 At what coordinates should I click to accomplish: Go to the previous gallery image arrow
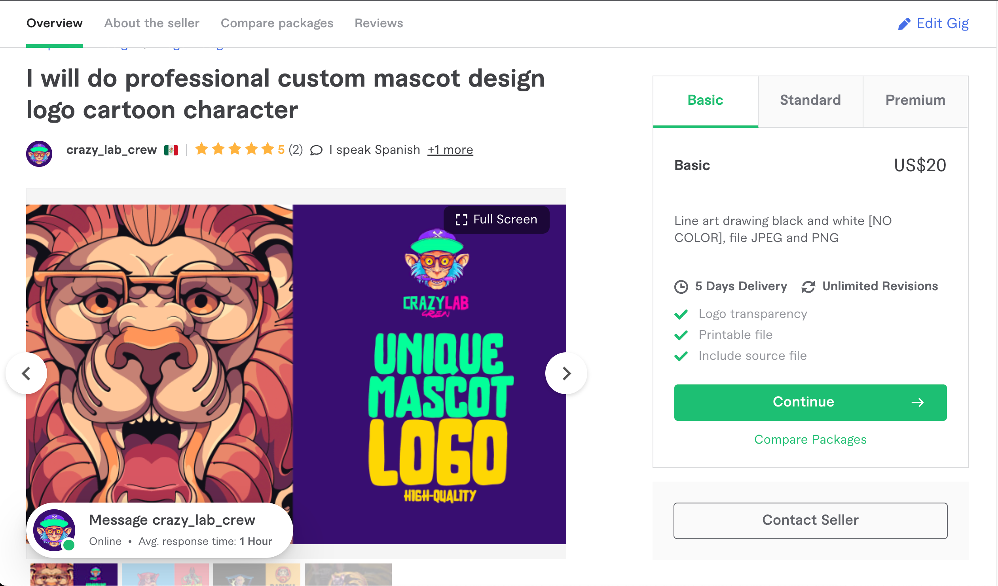point(26,373)
